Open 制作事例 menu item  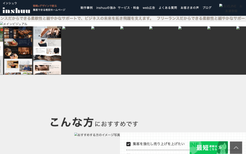pyautogui.click(x=86, y=8)
